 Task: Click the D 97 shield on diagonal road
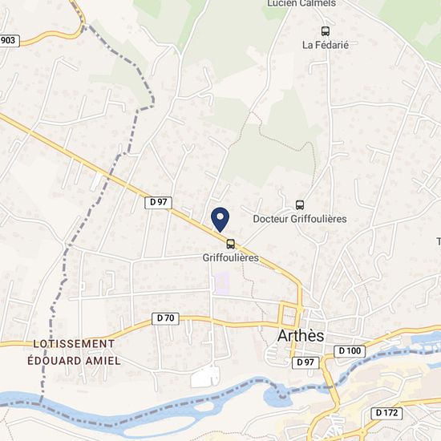[x=158, y=202]
